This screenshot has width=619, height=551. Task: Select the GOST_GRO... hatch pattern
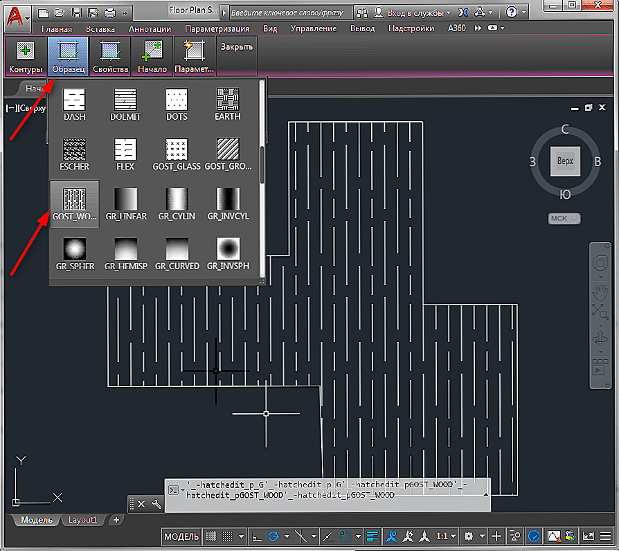[228, 154]
